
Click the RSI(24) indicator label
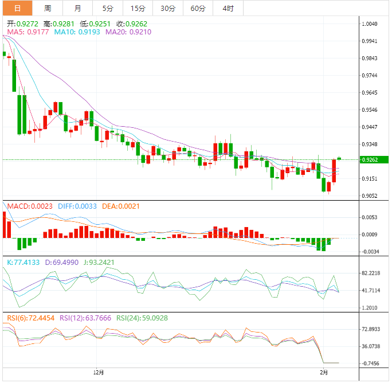point(142,318)
